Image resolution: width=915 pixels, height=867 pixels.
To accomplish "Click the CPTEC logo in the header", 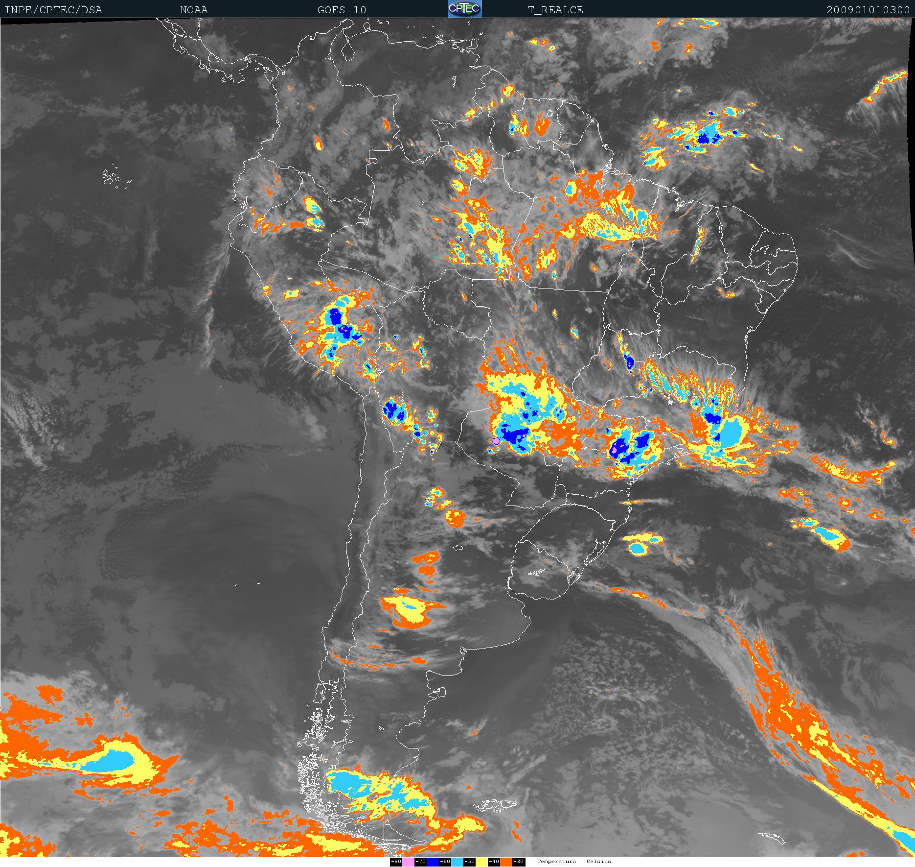I will [x=464, y=9].
